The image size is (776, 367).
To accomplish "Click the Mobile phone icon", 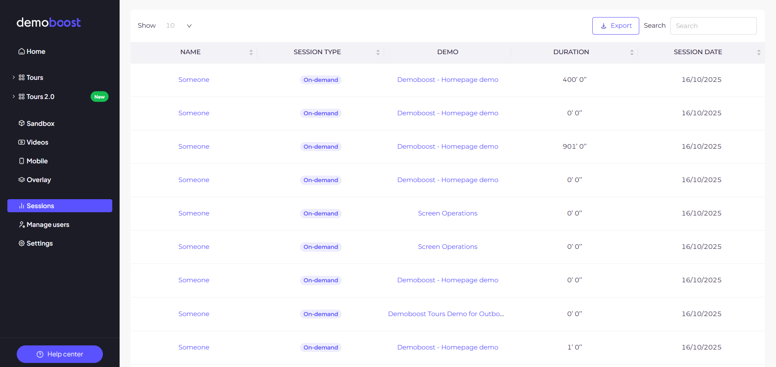I will click(x=22, y=161).
